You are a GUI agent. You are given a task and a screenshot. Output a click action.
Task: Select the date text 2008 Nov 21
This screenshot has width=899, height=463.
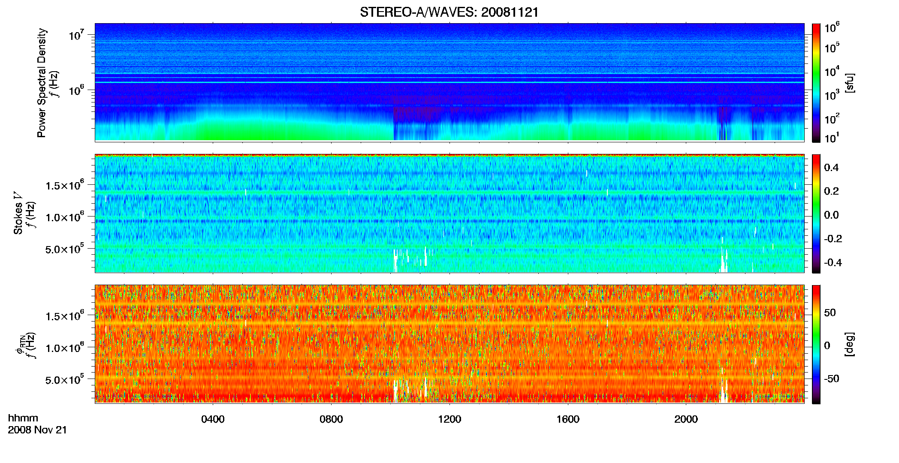point(37,430)
